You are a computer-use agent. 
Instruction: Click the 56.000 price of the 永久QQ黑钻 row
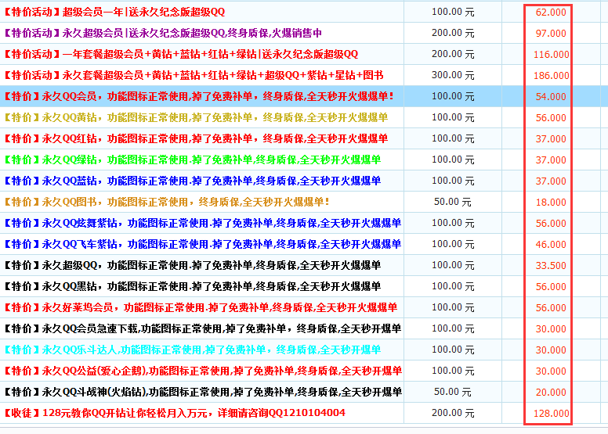pyautogui.click(x=551, y=286)
